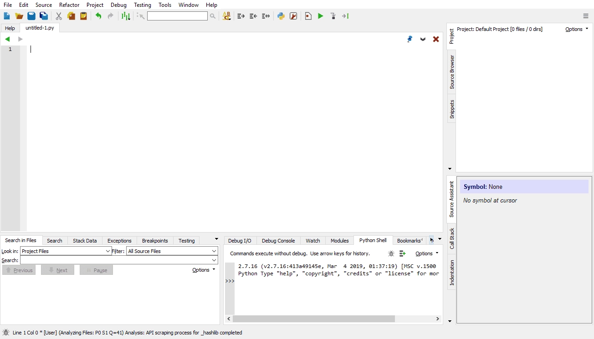
Task: Switch to the Debug Console tab
Action: click(278, 241)
